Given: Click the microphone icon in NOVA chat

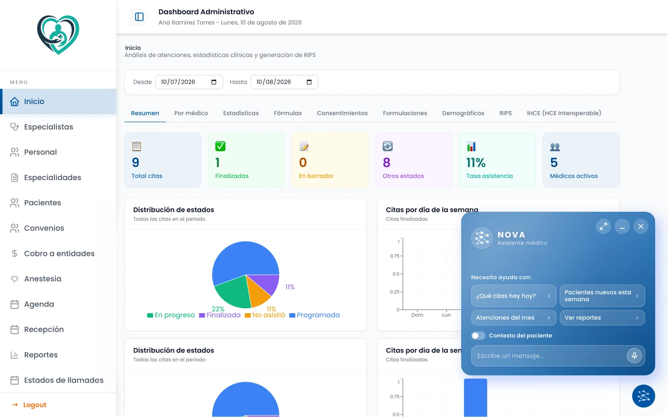Looking at the screenshot, I should 634,356.
